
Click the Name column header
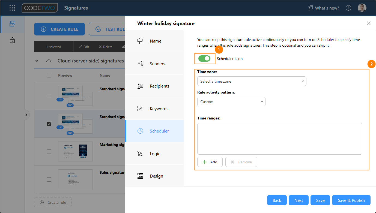(105, 75)
